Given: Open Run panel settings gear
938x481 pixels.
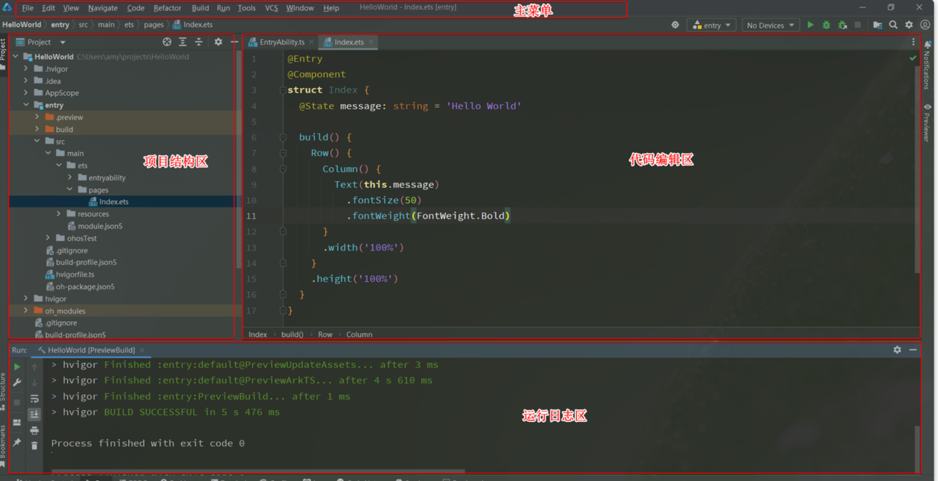Looking at the screenshot, I should (897, 350).
